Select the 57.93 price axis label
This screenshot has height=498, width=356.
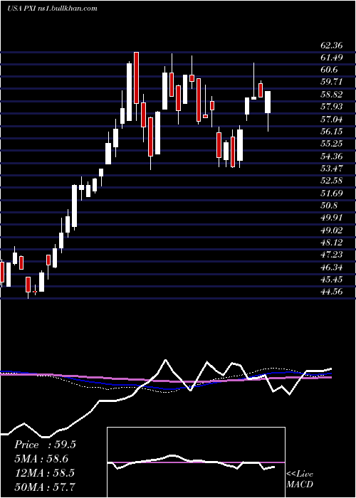tap(332, 107)
